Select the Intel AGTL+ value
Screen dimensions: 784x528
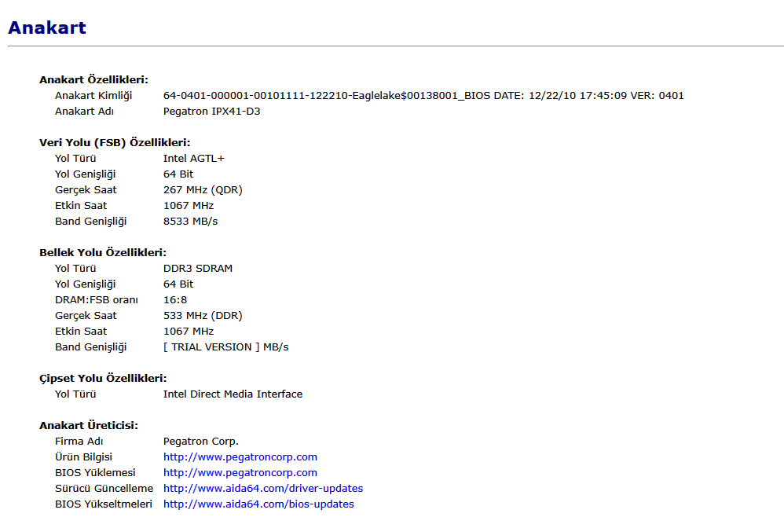194,159
